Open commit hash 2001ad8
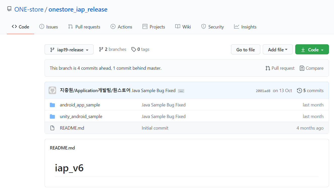334x195 pixels. pos(263,91)
